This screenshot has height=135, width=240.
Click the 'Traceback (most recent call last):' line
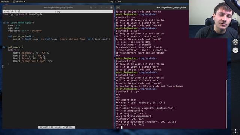tap(139, 48)
